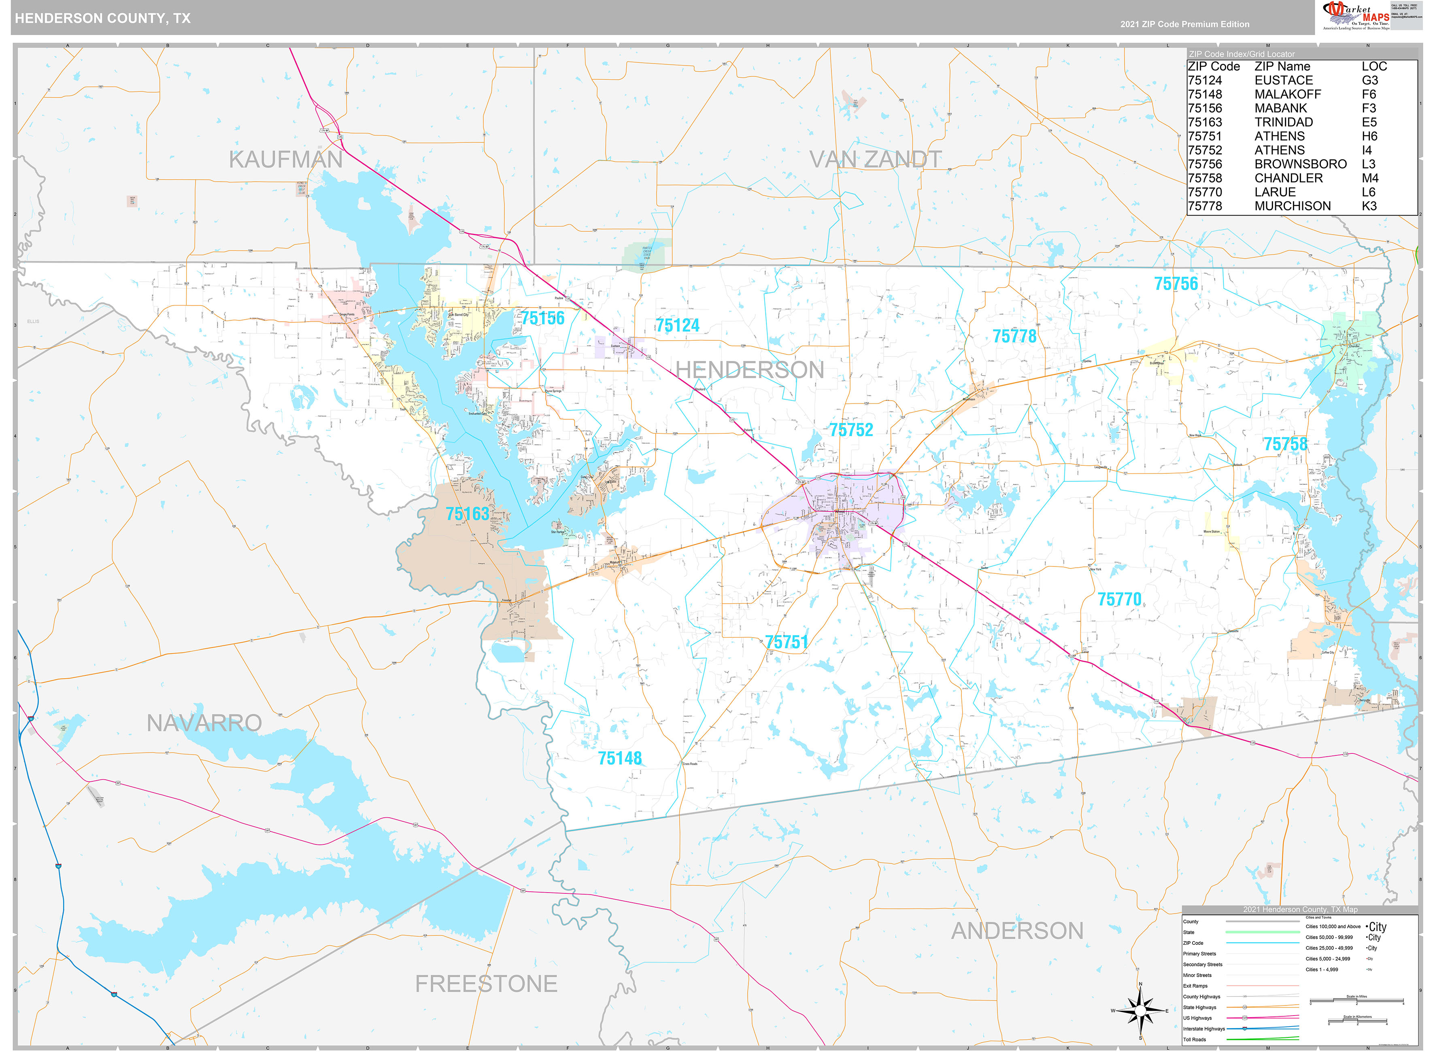Select the LARUE row in the ZIP index

pos(1302,192)
